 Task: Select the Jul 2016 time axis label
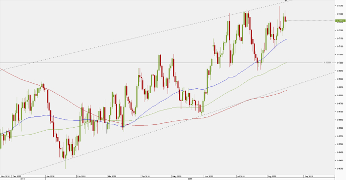coord(241,176)
